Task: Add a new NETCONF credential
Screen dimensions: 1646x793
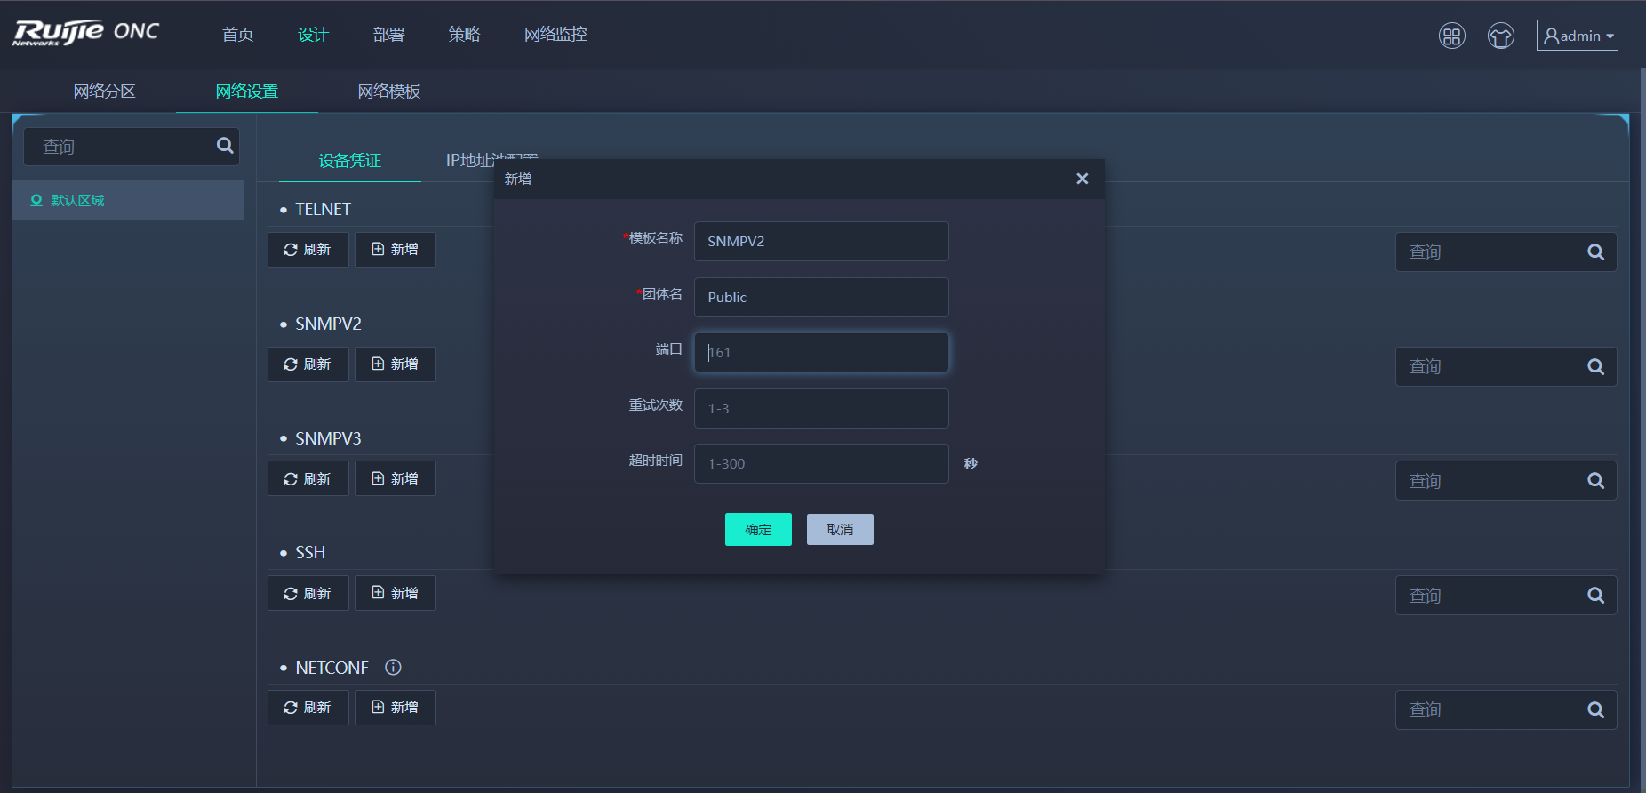Action: pos(395,708)
